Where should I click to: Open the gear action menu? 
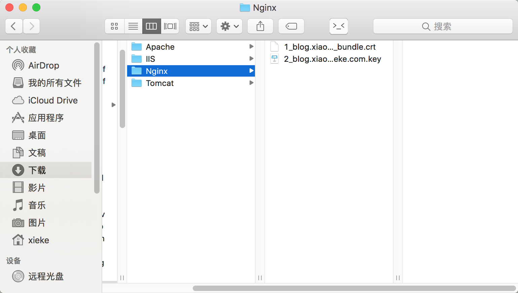[x=229, y=26]
